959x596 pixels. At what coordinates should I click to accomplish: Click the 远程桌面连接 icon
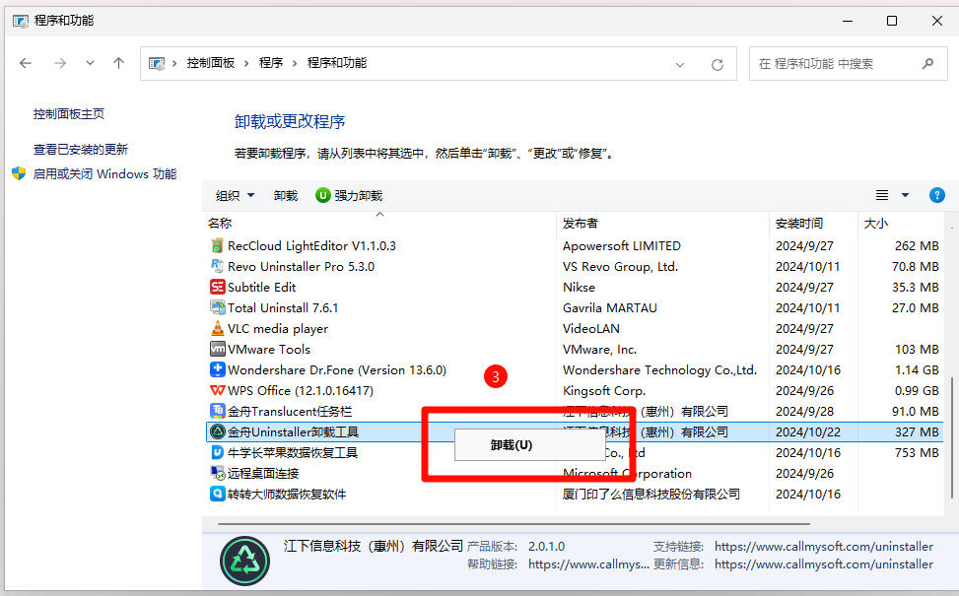[217, 473]
